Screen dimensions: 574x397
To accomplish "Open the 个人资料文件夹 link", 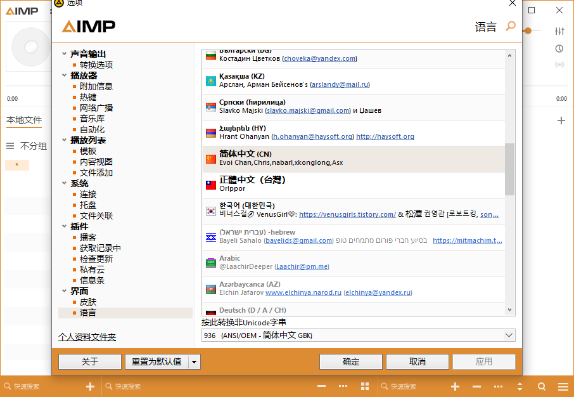I will click(x=87, y=337).
